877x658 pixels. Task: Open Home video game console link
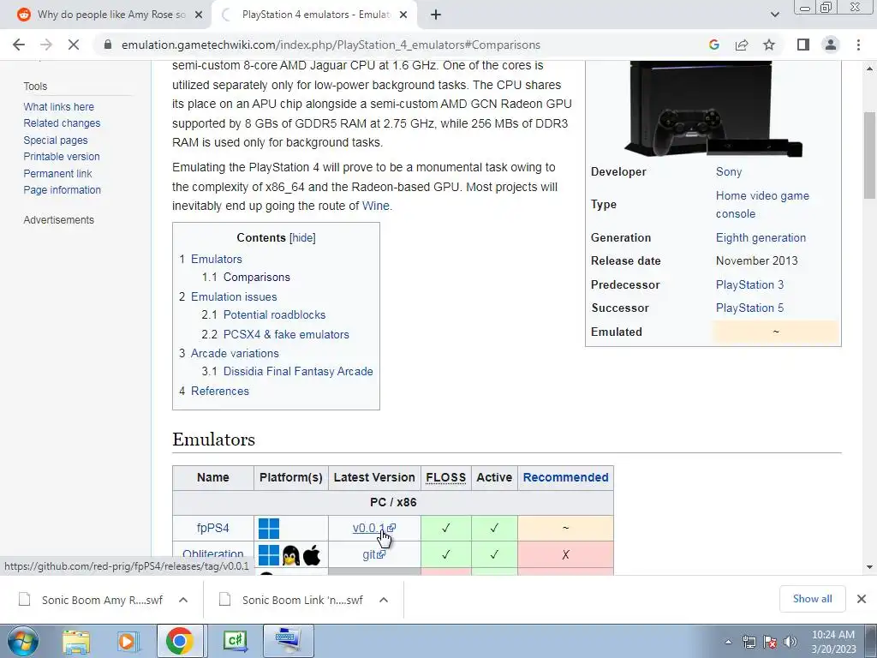click(762, 205)
